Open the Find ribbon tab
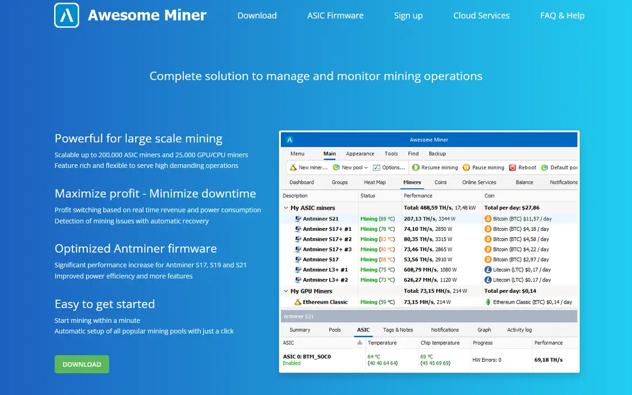 point(413,153)
